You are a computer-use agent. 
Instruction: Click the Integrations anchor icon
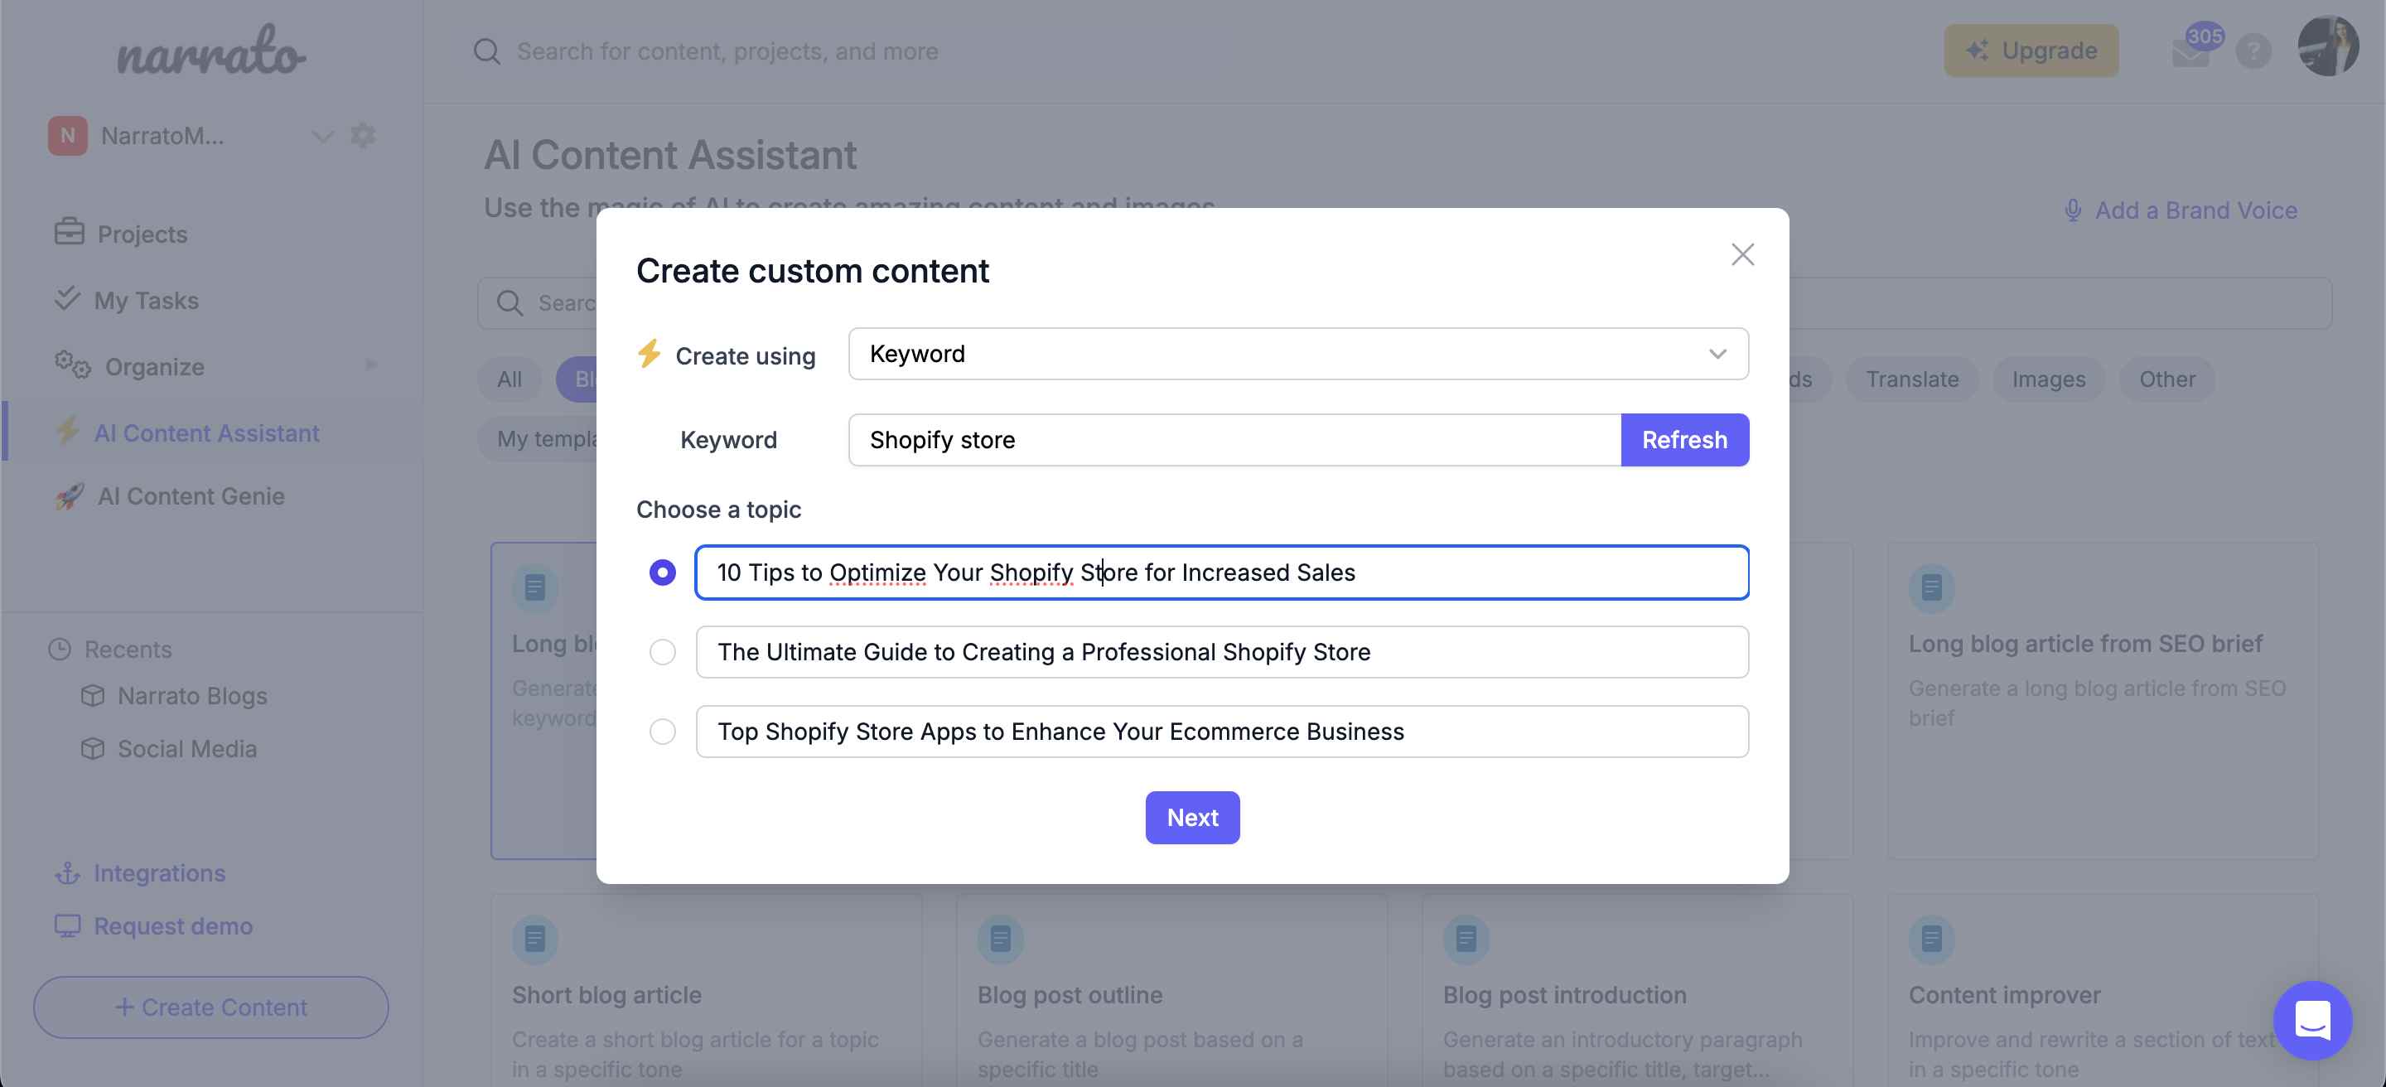(68, 873)
